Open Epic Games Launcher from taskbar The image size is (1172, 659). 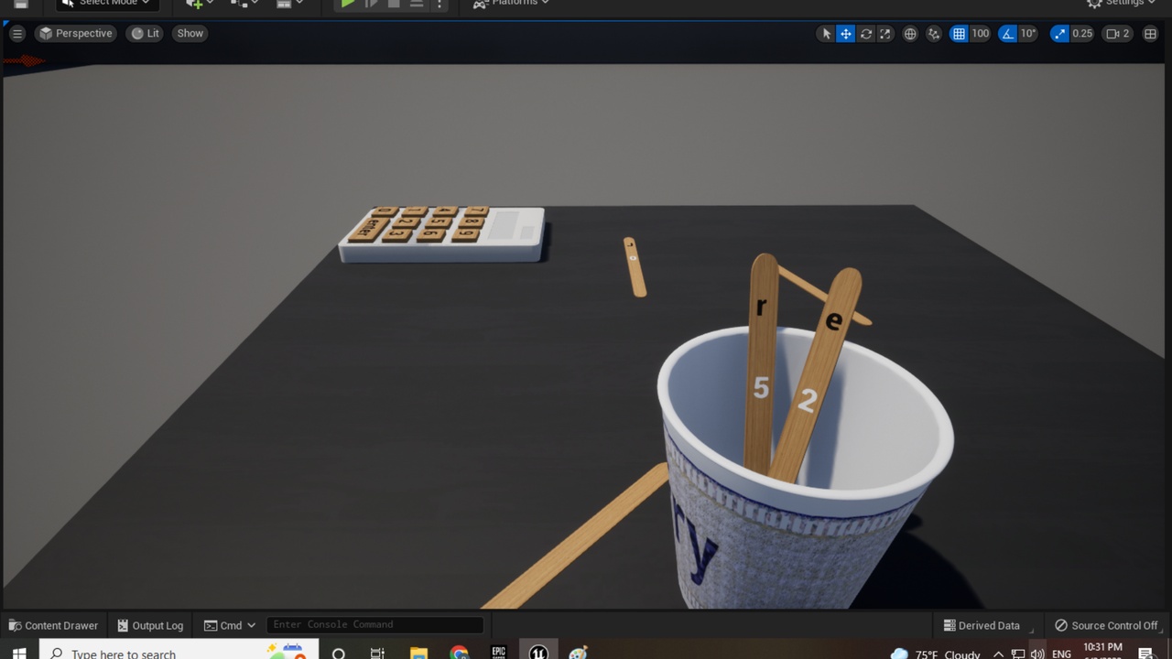point(499,653)
